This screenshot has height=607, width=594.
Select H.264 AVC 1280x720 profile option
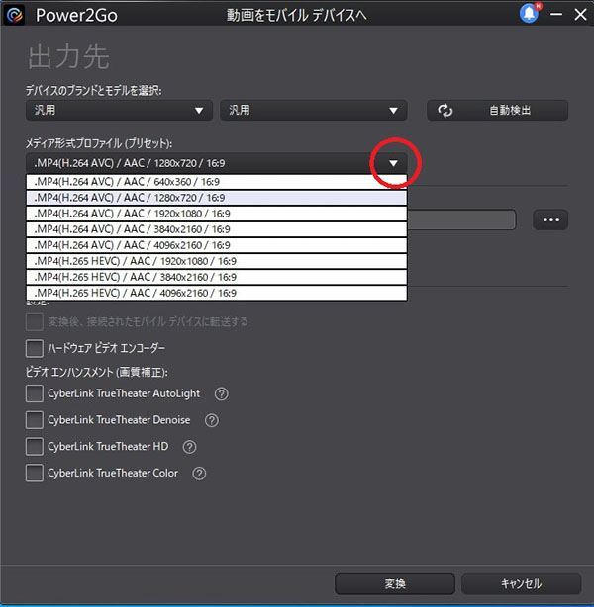pyautogui.click(x=217, y=198)
